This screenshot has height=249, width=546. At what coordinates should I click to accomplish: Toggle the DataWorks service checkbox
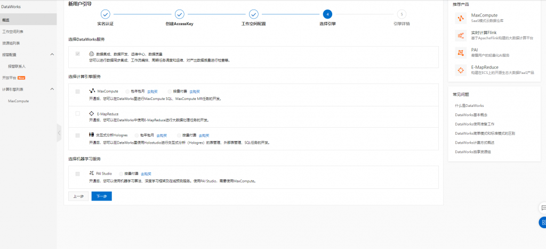pos(78,54)
